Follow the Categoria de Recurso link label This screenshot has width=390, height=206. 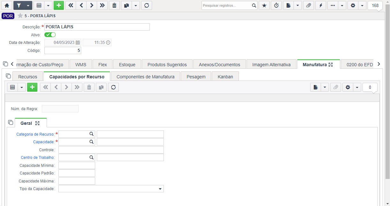35,134
